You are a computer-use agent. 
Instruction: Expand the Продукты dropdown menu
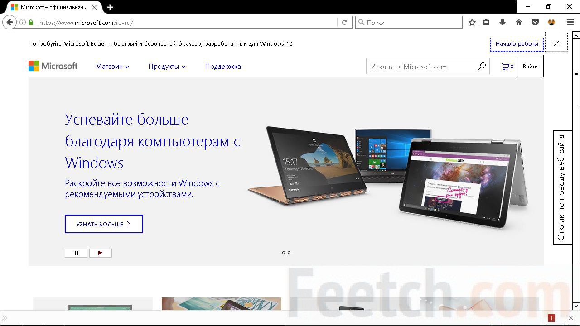click(x=167, y=67)
